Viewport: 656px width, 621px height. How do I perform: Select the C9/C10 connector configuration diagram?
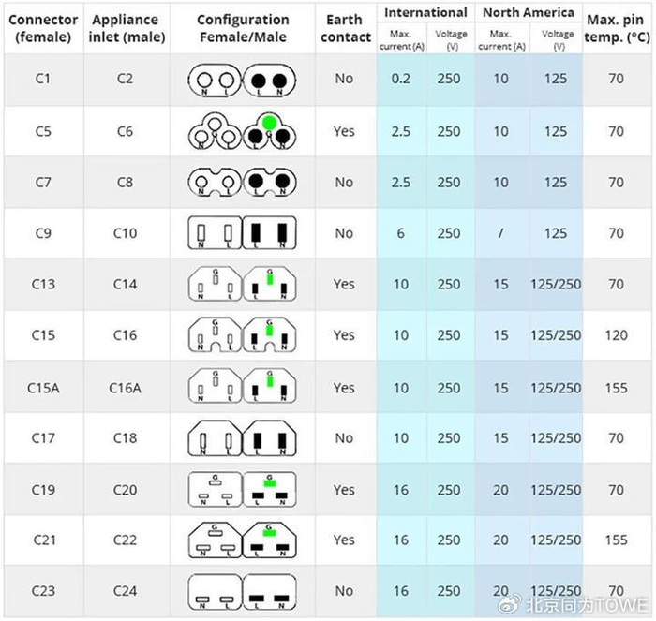(x=243, y=233)
